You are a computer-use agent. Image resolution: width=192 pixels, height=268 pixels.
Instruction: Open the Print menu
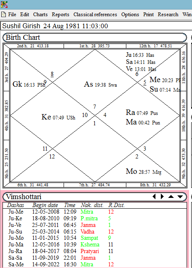pos(148,15)
